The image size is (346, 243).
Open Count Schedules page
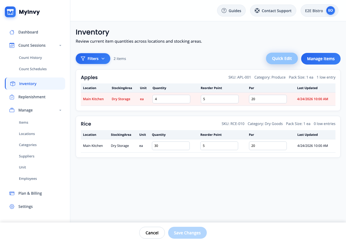(x=33, y=69)
